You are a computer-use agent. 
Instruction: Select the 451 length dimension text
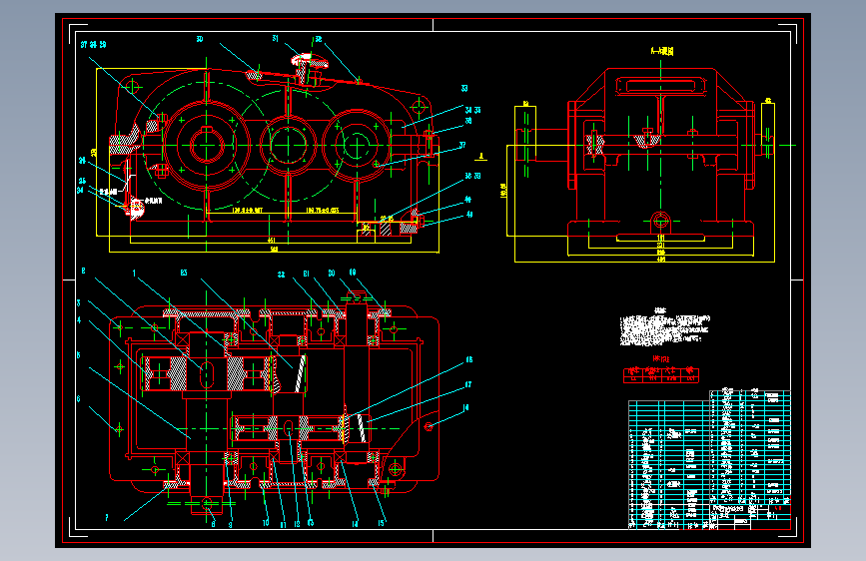point(271,241)
